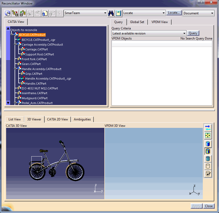Click the Locate... button

click(174, 13)
